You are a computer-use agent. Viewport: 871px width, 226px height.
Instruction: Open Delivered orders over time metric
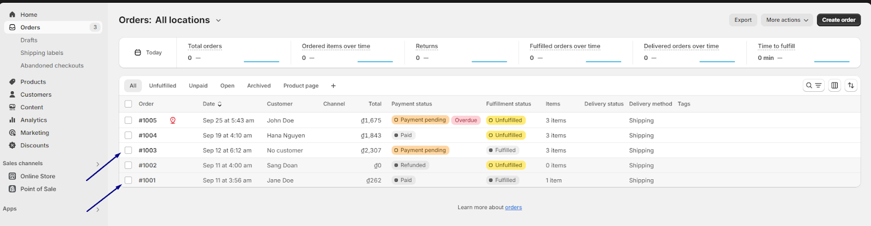coord(690,53)
